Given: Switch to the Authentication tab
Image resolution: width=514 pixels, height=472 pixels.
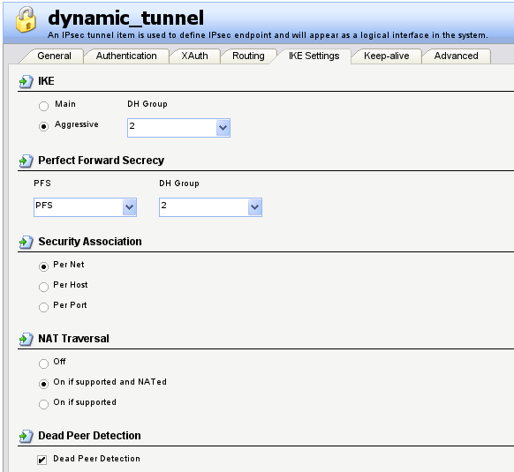Looking at the screenshot, I should [x=126, y=56].
